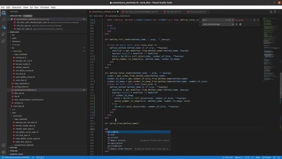Open version.rb in file tree

(x=19, y=103)
